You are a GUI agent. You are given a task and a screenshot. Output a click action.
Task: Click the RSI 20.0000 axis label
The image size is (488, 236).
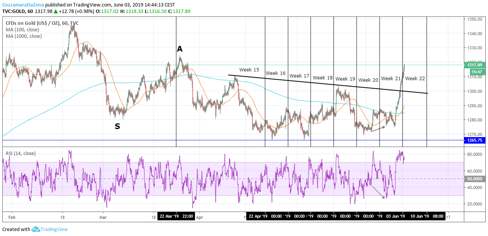(475, 204)
